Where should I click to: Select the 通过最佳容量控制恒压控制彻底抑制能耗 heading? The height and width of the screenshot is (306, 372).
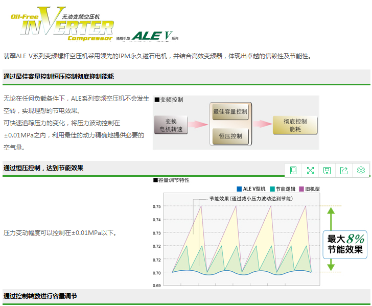click(x=59, y=77)
